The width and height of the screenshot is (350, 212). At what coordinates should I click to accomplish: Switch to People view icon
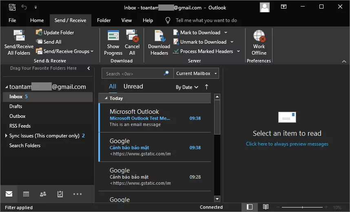43,194
